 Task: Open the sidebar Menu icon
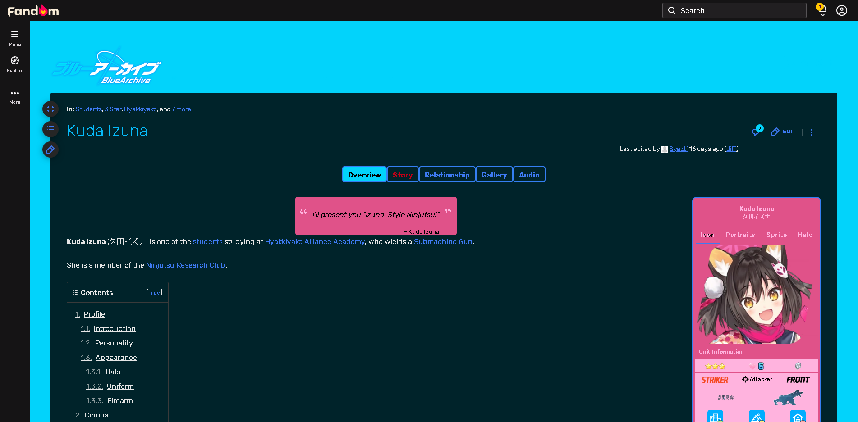[x=15, y=34]
